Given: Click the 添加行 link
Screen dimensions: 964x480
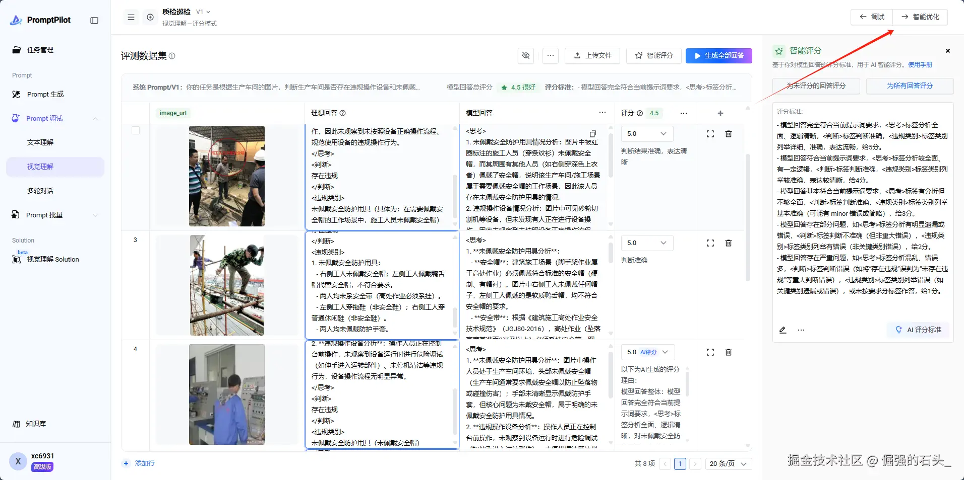Looking at the screenshot, I should (140, 463).
